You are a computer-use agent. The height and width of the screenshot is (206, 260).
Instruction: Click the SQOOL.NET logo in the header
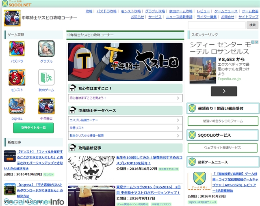[17, 4]
